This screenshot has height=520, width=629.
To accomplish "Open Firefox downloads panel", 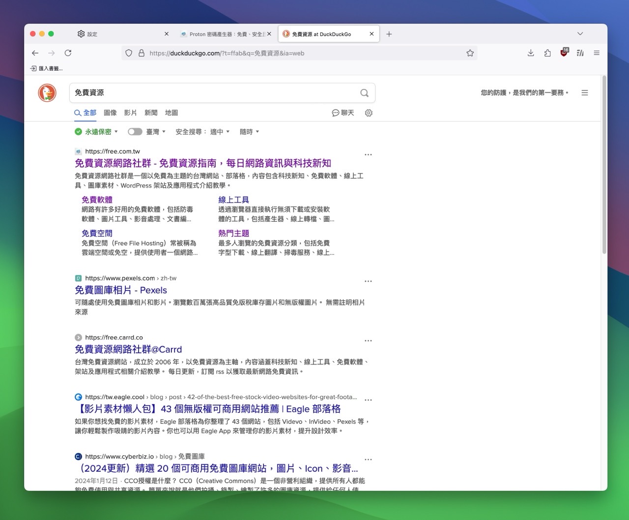I will point(531,53).
